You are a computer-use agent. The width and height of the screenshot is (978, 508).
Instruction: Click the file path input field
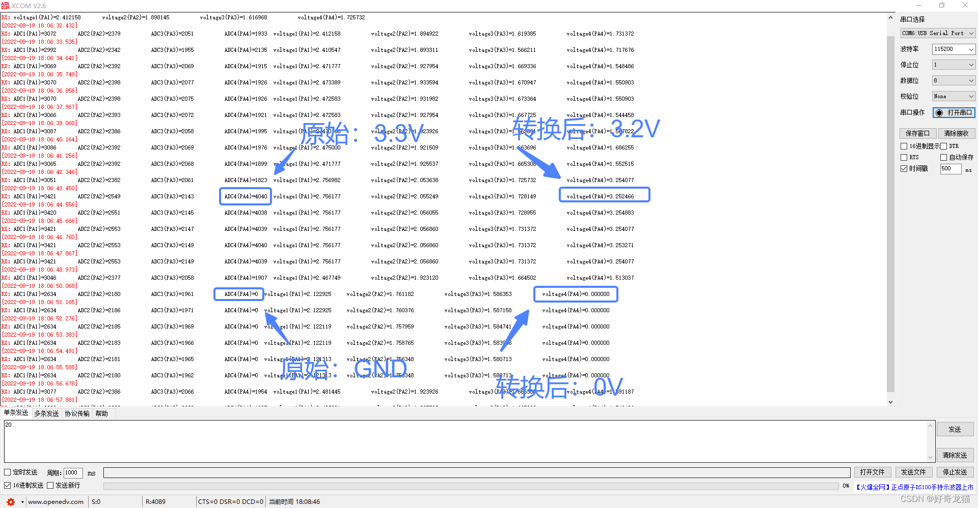point(477,473)
